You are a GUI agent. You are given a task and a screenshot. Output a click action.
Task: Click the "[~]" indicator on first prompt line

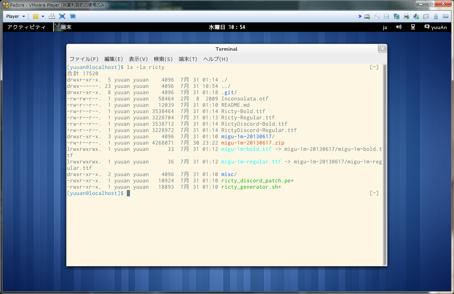[374, 67]
